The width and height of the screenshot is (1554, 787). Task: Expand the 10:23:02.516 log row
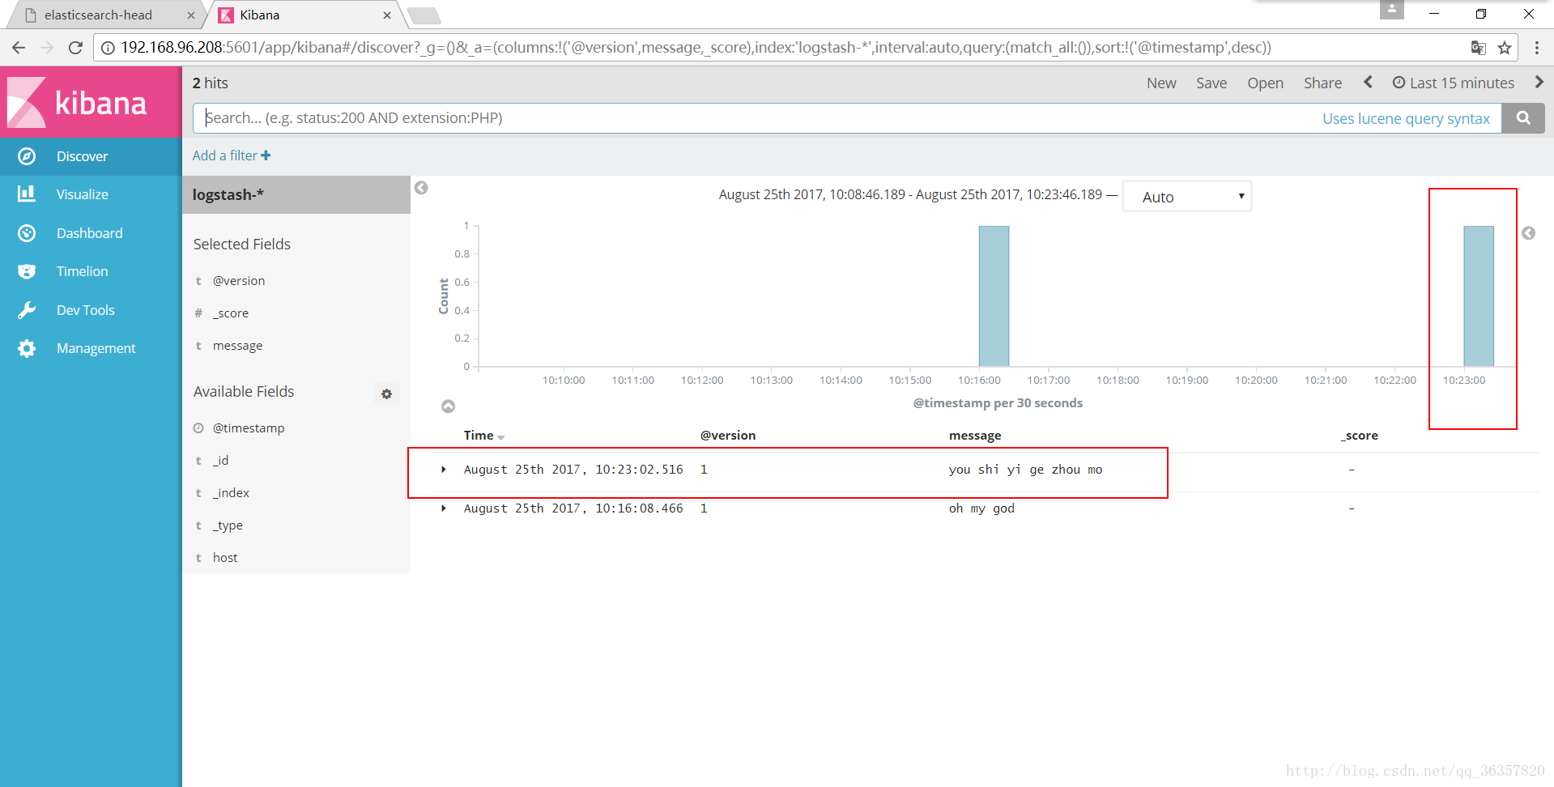(x=444, y=470)
